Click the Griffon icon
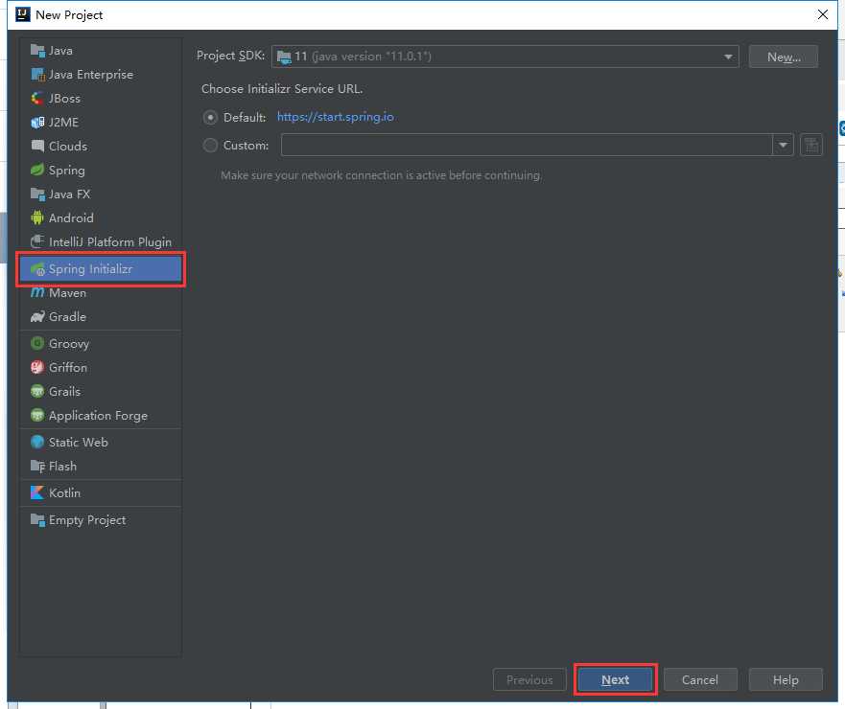This screenshot has height=709, width=845. click(x=37, y=367)
